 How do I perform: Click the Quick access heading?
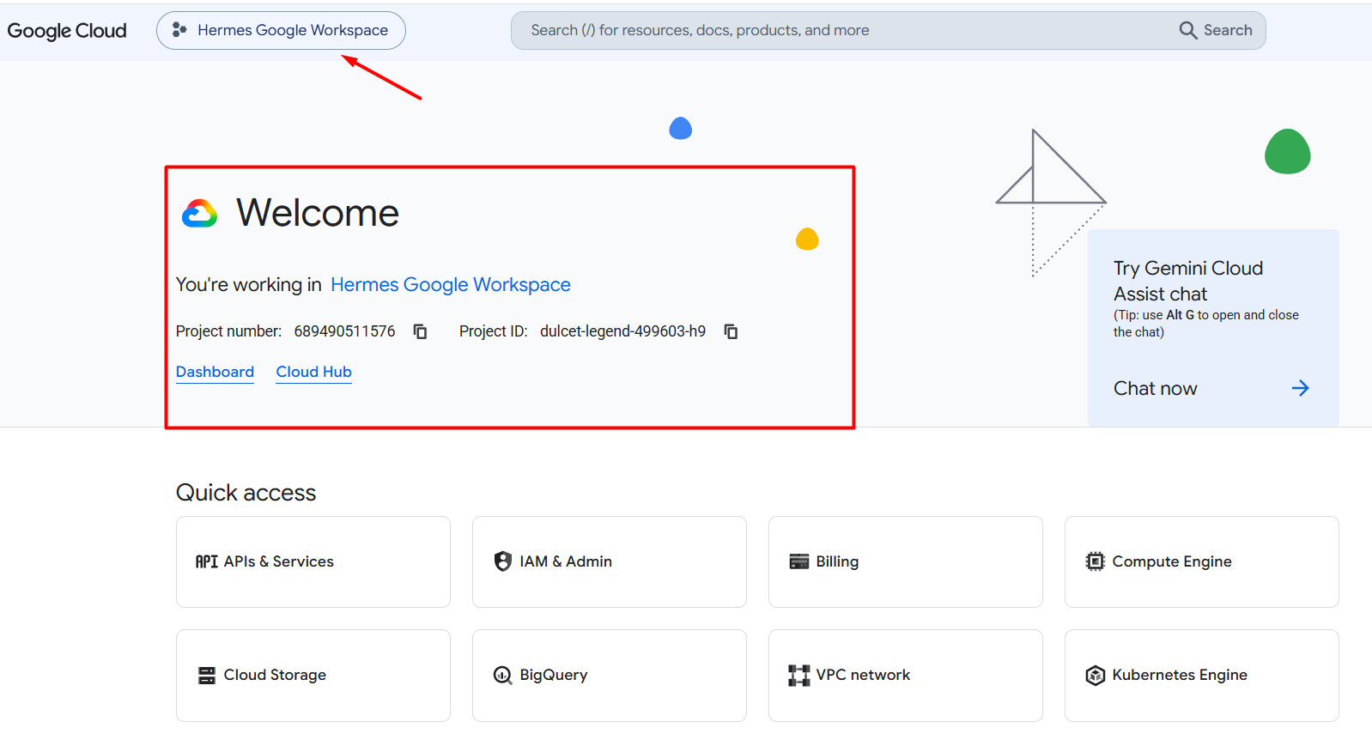pos(246,493)
